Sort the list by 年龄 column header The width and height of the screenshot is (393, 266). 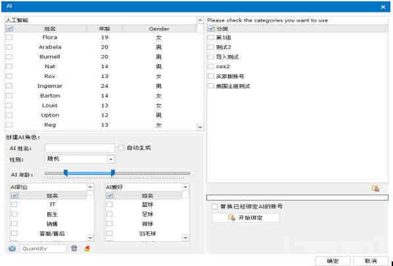click(104, 29)
